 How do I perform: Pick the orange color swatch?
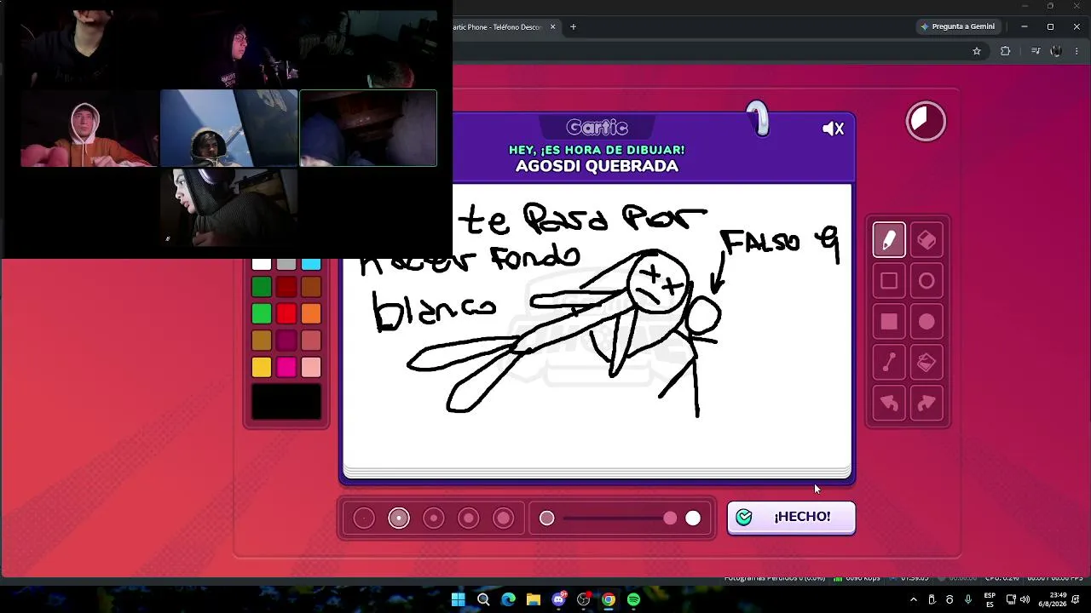pyautogui.click(x=311, y=313)
